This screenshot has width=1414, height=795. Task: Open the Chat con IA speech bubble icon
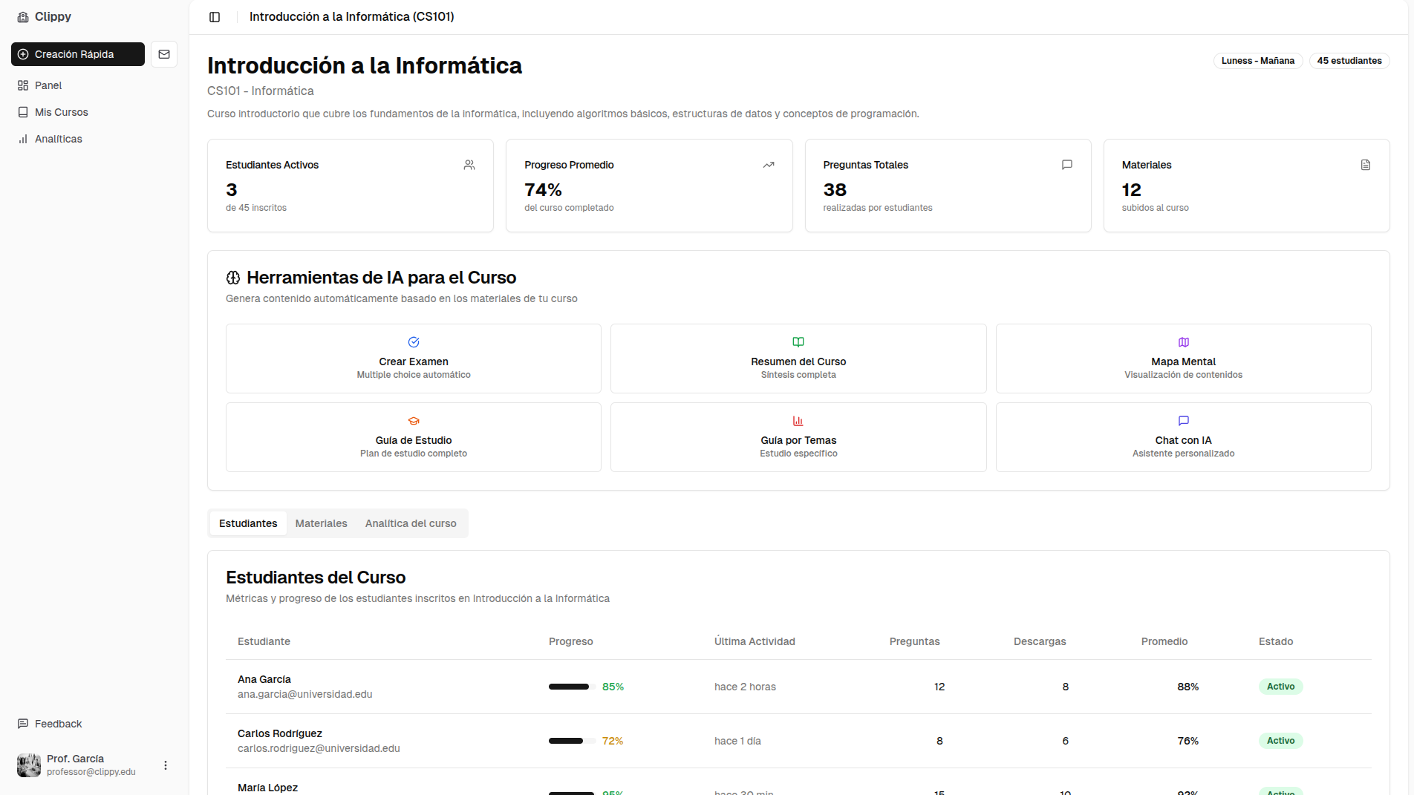coord(1183,421)
